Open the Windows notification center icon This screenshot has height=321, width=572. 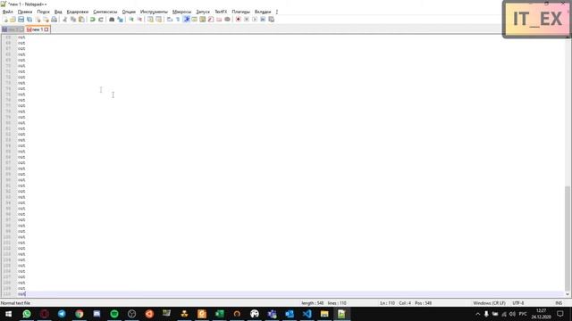click(560, 314)
